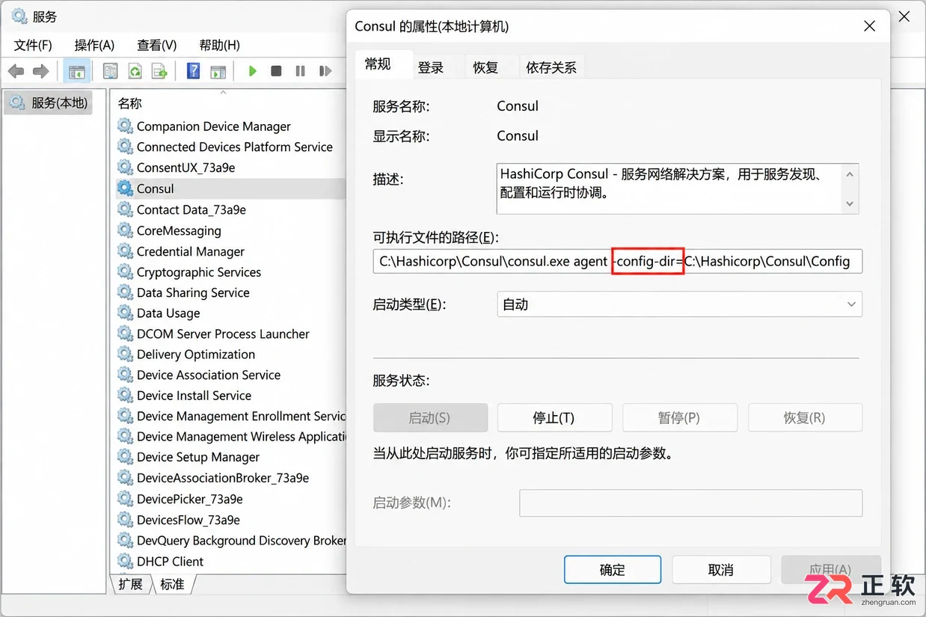Select ConsentUX_73a9e service row
926x617 pixels.
tap(231, 168)
